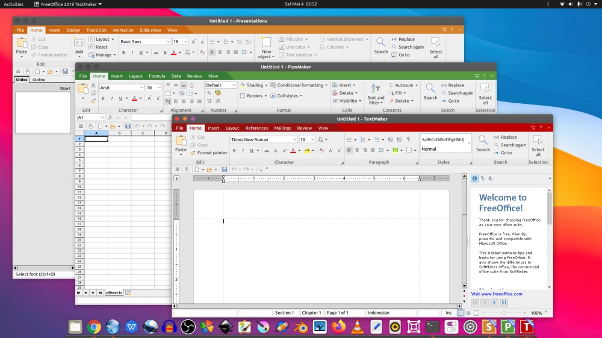This screenshot has width=602, height=338.
Task: Click Add slide icon in Presentations
Action: [x=79, y=43]
